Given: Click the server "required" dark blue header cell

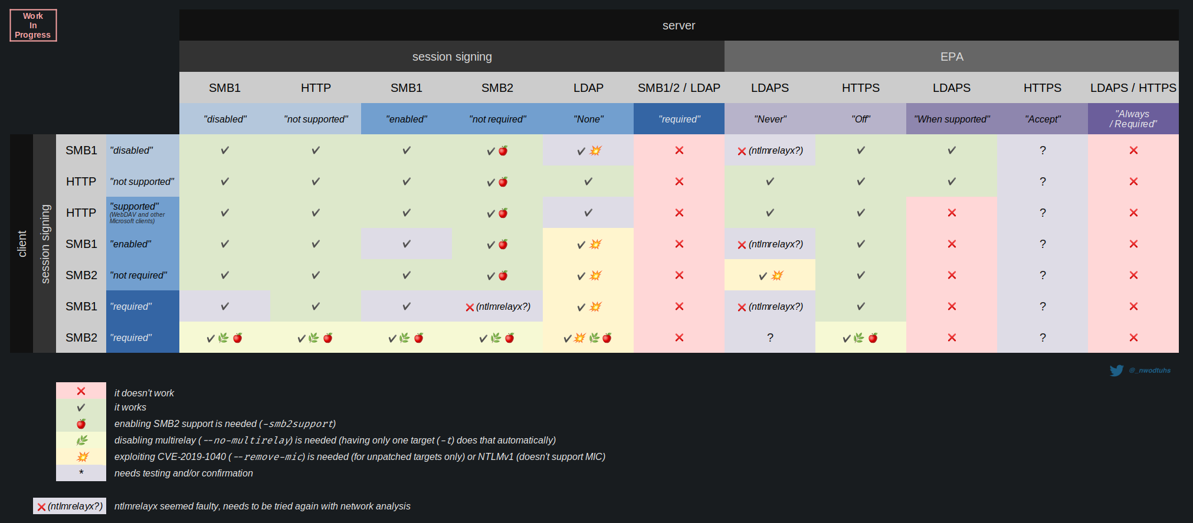Looking at the screenshot, I should [x=679, y=119].
